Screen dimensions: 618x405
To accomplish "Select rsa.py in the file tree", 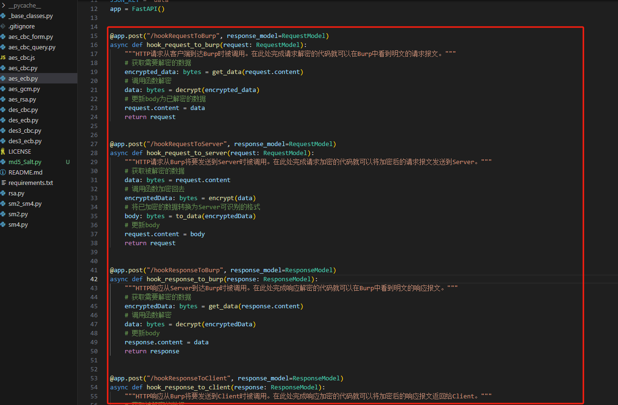I will point(16,193).
